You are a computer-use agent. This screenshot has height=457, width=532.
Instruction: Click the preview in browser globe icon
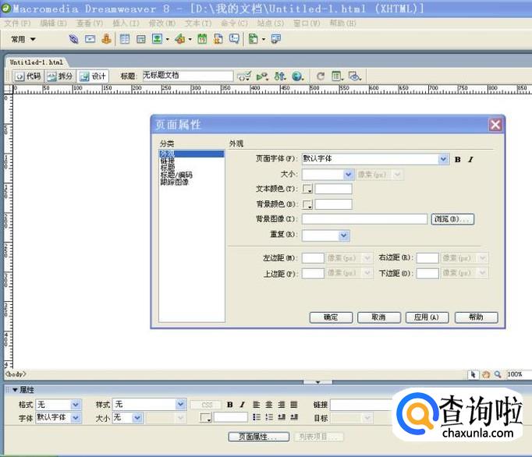coord(297,76)
